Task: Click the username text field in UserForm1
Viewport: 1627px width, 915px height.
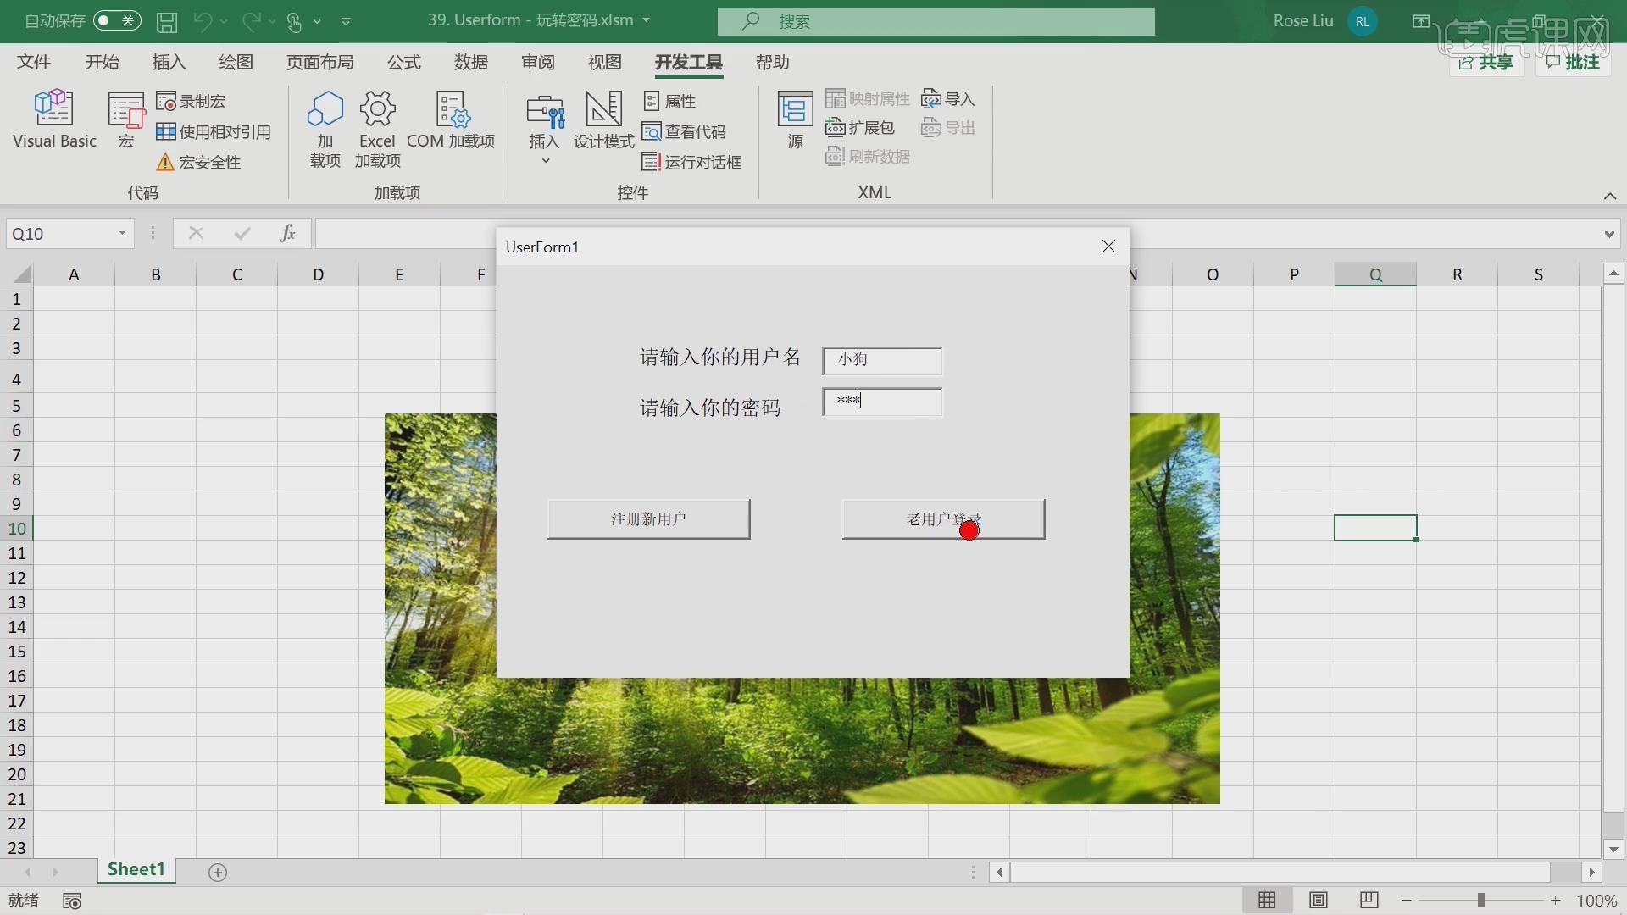Action: [882, 360]
